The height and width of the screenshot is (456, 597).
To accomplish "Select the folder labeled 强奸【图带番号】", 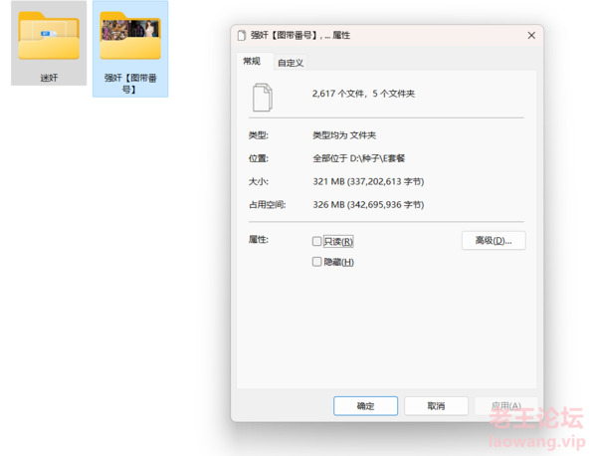I will [x=130, y=49].
